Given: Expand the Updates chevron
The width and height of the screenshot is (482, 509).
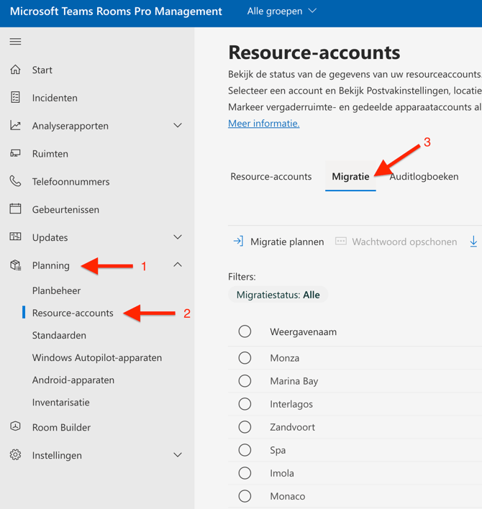Looking at the screenshot, I should pos(178,237).
